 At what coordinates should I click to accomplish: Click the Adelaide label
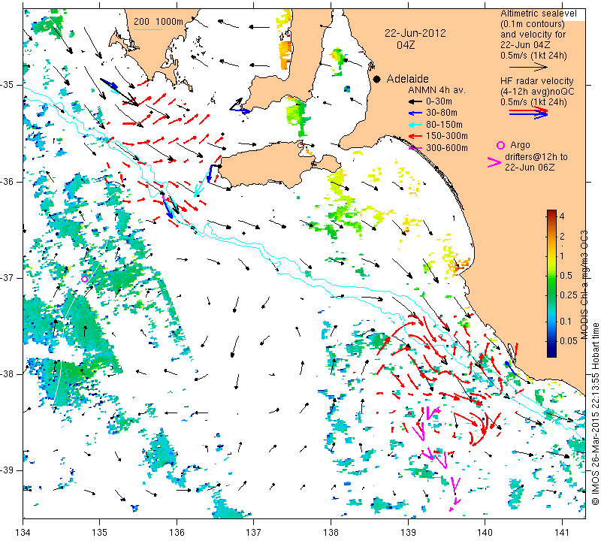(x=407, y=79)
